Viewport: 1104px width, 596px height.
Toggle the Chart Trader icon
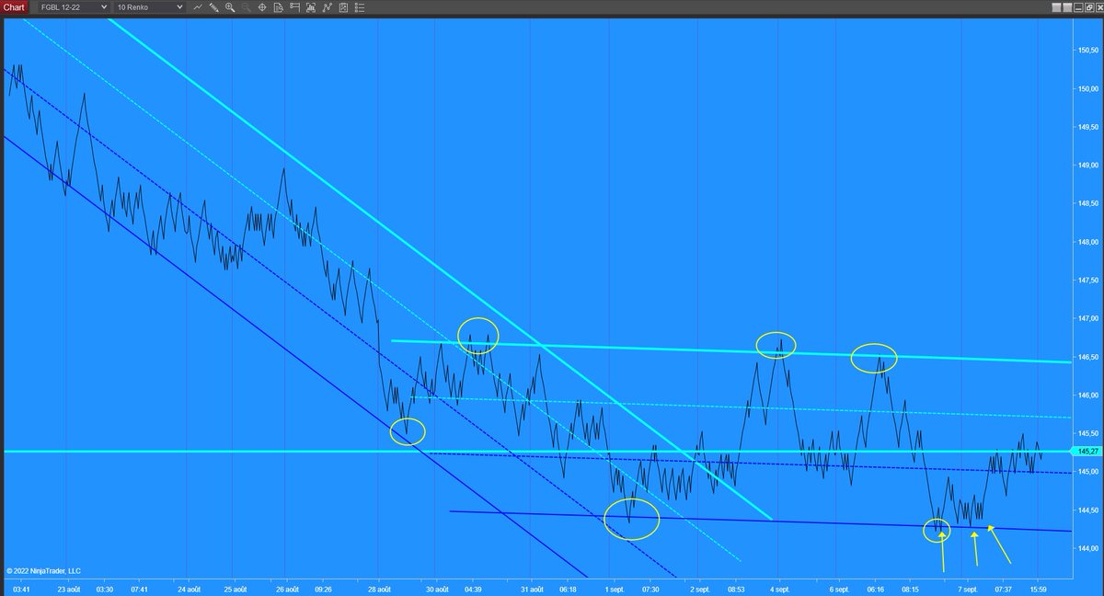click(294, 7)
